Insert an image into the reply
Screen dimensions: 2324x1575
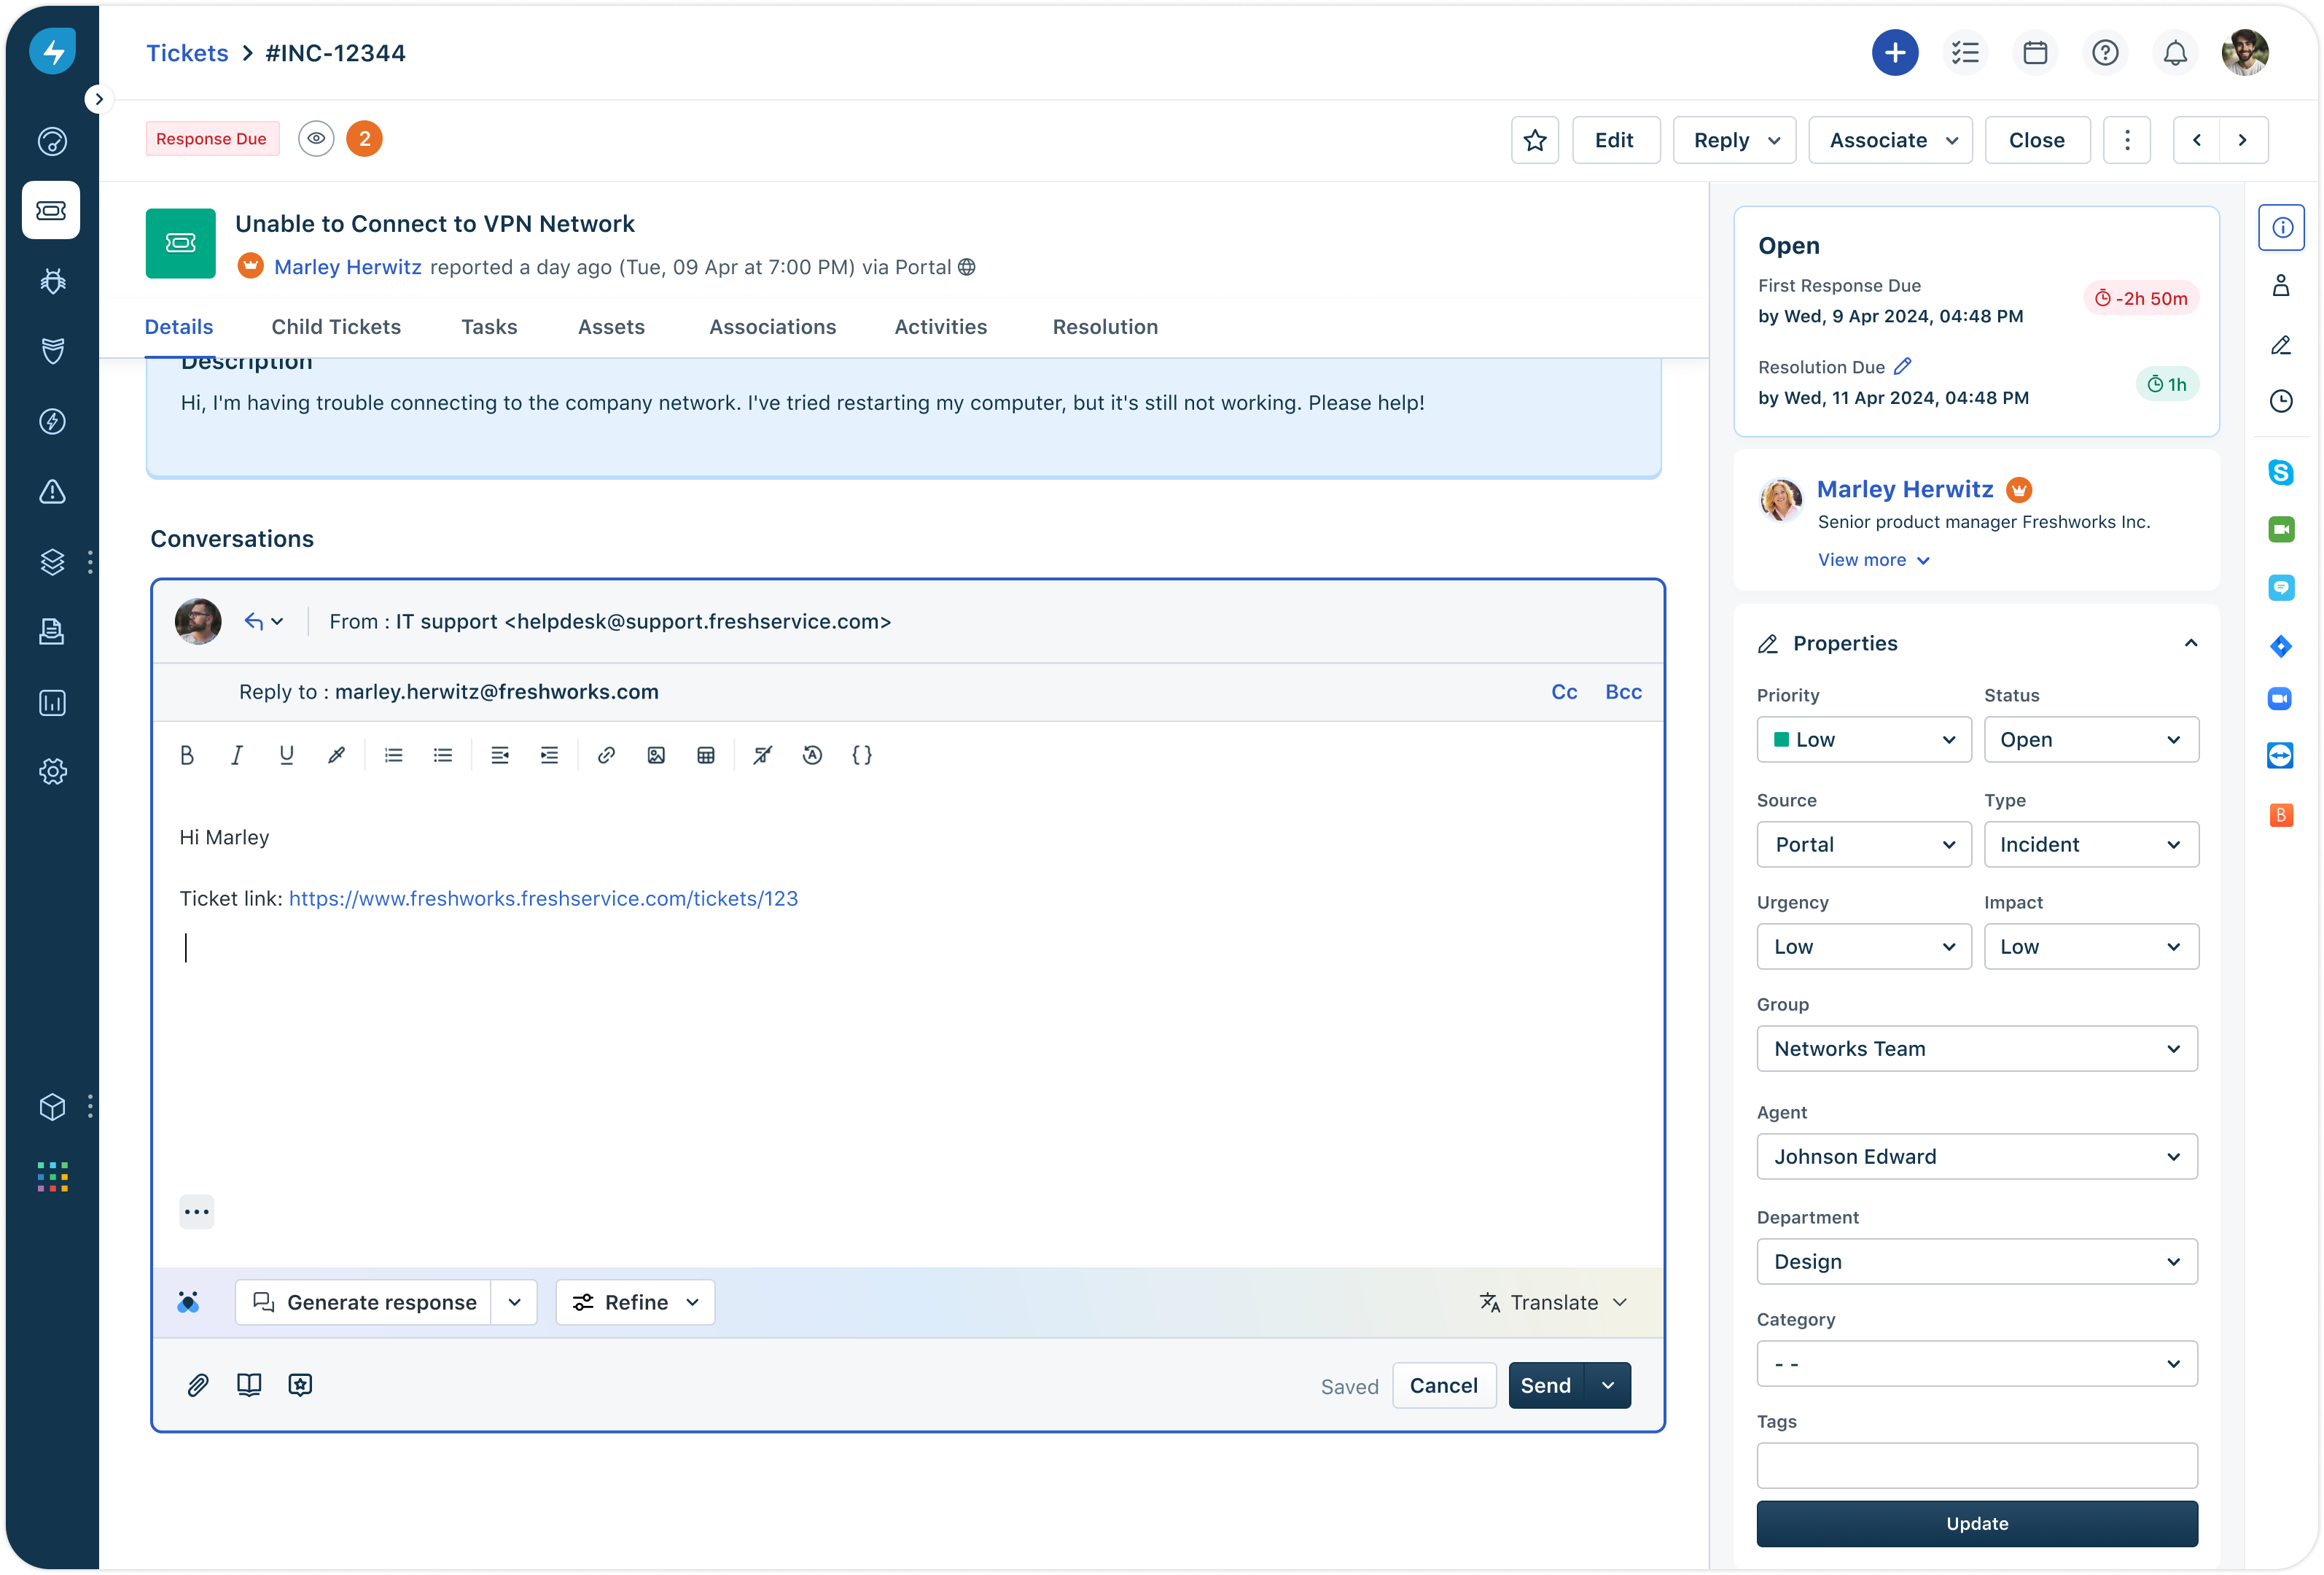click(x=656, y=756)
